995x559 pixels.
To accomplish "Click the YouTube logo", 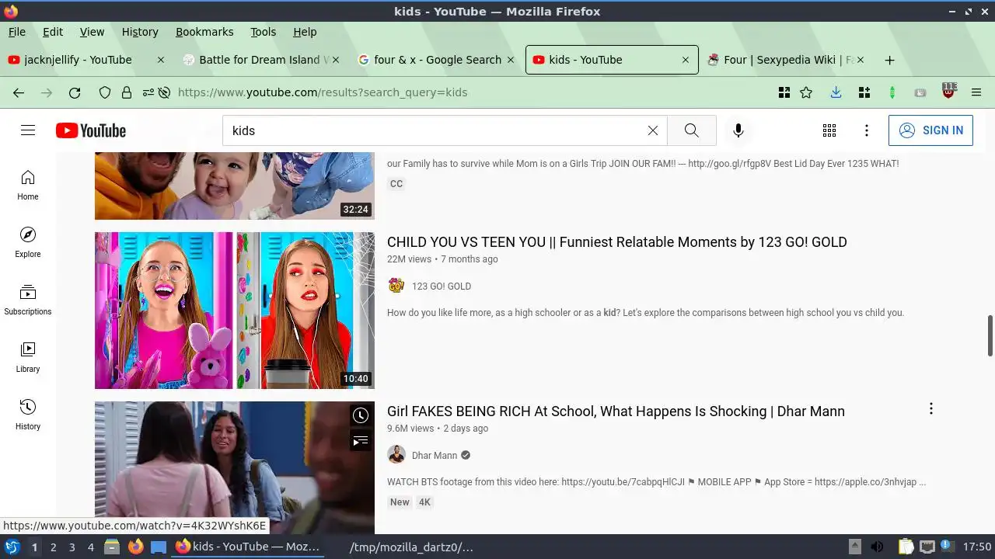I will 91,130.
